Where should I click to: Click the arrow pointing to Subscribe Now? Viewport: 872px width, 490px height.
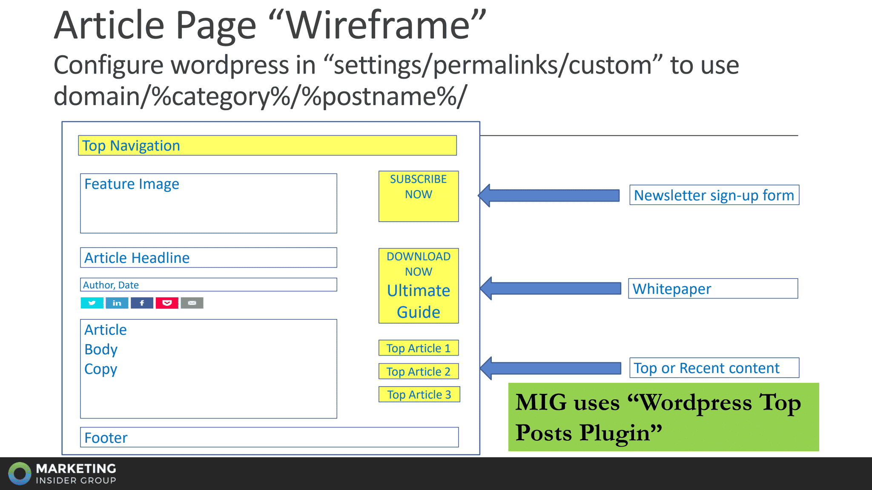click(549, 195)
